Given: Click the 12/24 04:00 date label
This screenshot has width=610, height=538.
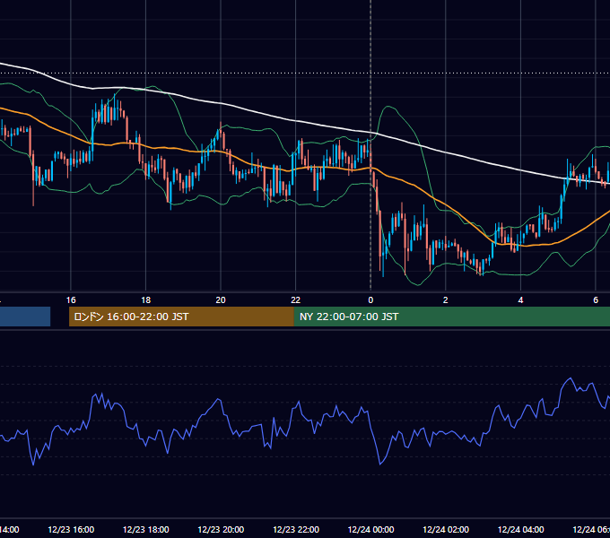Looking at the screenshot, I should click(x=521, y=529).
